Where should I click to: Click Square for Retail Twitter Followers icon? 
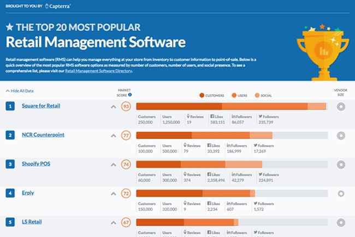point(261,117)
